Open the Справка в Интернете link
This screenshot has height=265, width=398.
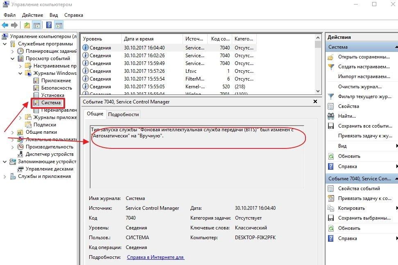[155, 257]
